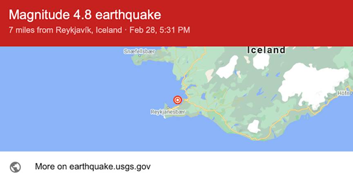This screenshot has width=353, height=182.
Task: Click the "Magnitude 4.8 earthquake" heading
Action: click(85, 15)
